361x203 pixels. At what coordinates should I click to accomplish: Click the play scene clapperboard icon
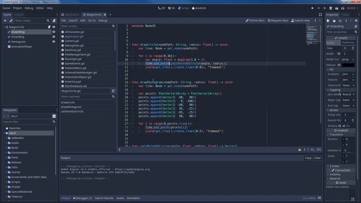[x=337, y=8]
